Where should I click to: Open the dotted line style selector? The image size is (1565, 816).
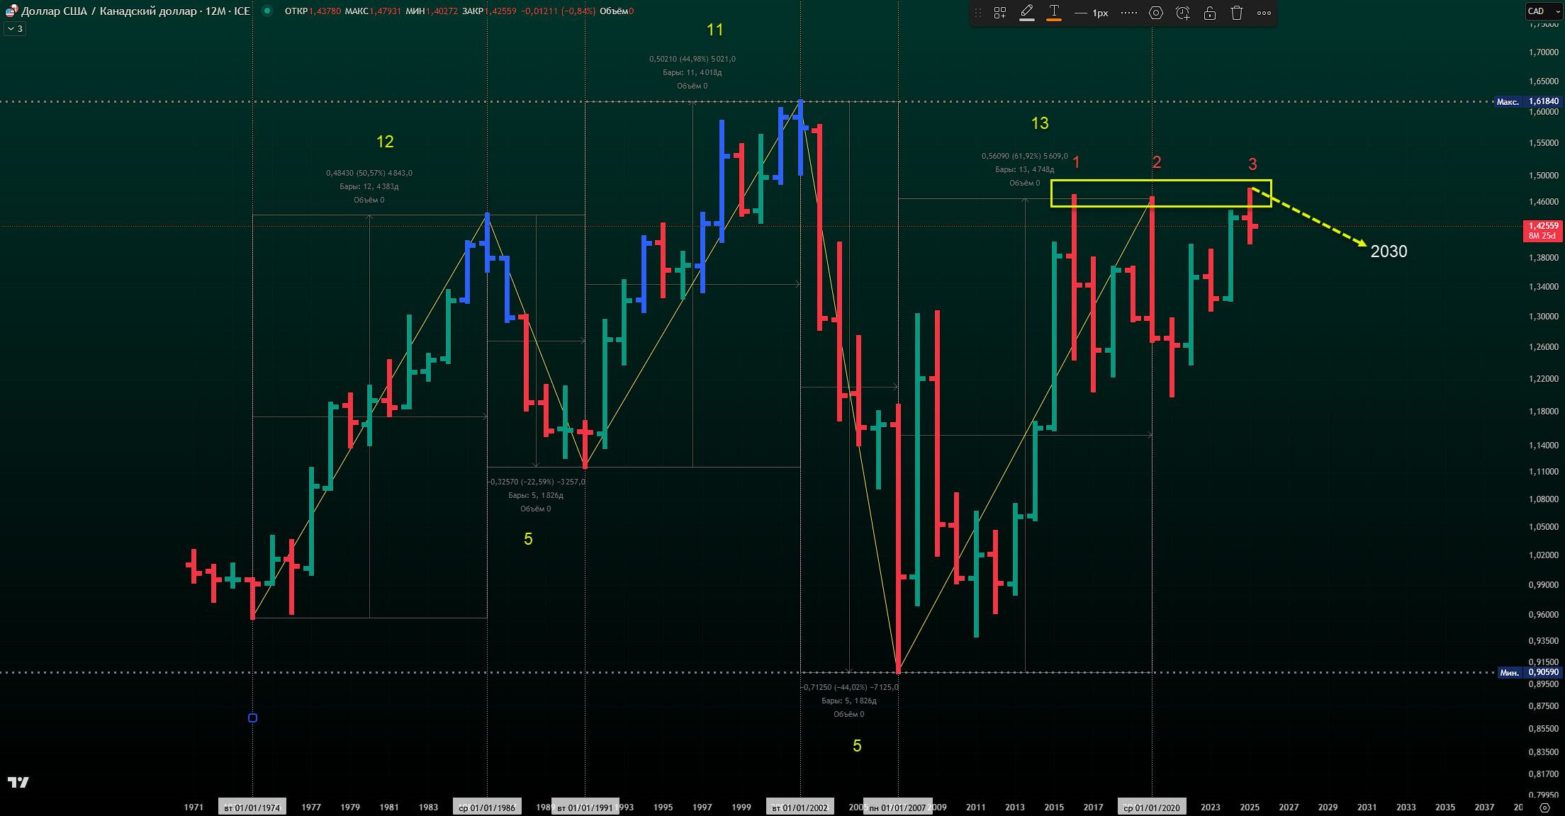pyautogui.click(x=1129, y=13)
